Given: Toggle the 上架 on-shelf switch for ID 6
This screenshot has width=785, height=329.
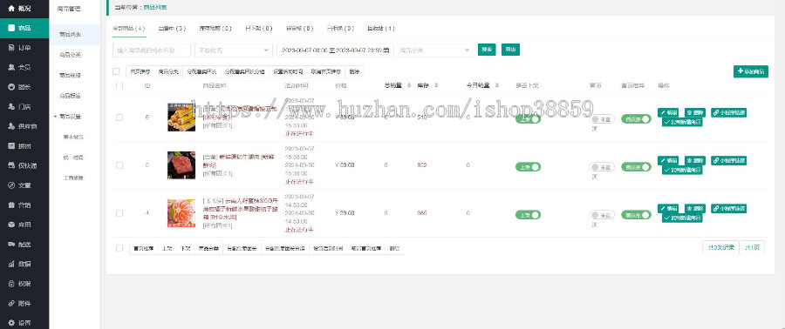Looking at the screenshot, I should tap(528, 119).
